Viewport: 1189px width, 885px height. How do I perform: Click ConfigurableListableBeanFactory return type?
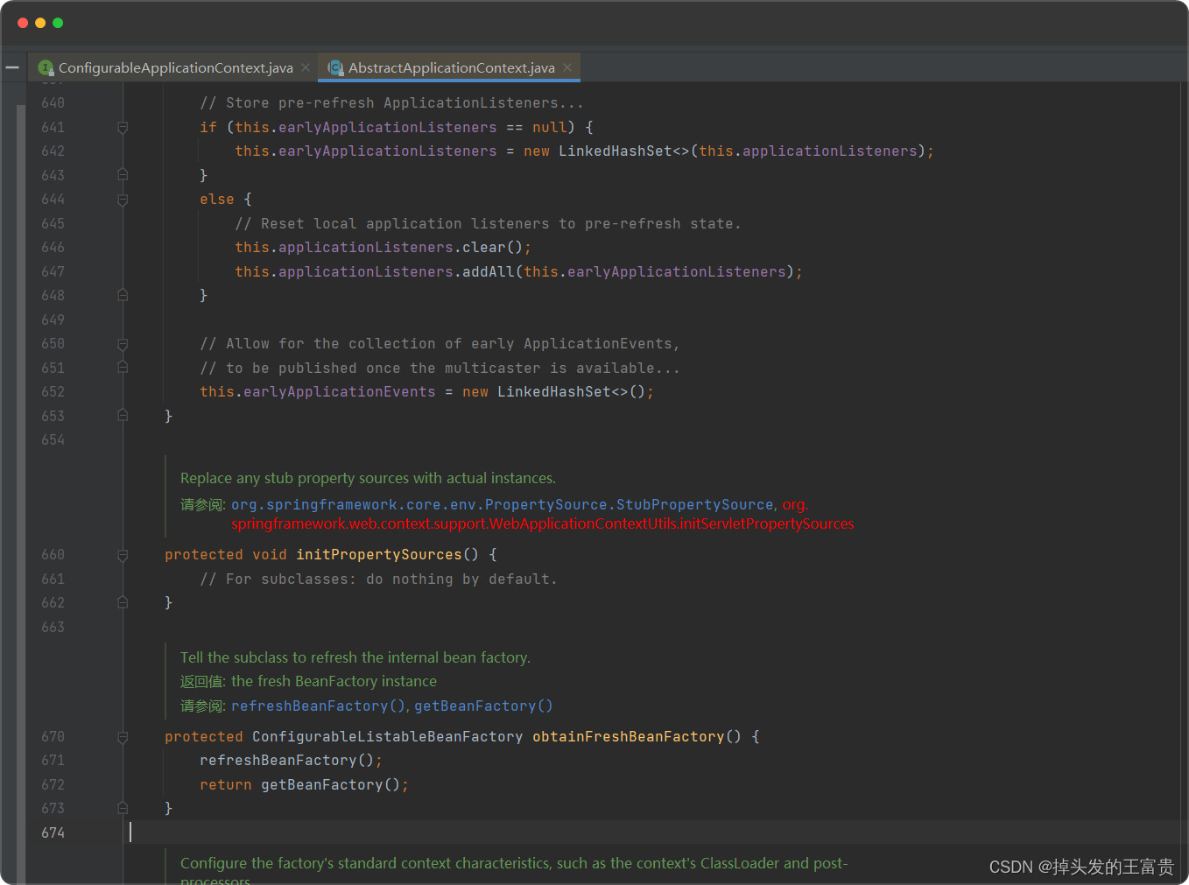click(387, 737)
